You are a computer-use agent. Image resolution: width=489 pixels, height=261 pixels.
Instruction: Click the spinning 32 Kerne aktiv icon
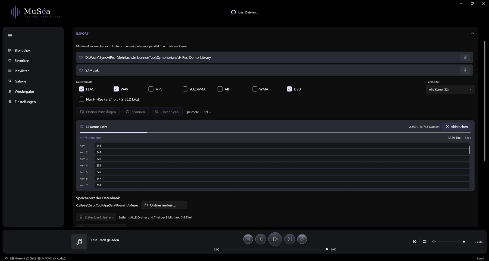click(x=81, y=127)
